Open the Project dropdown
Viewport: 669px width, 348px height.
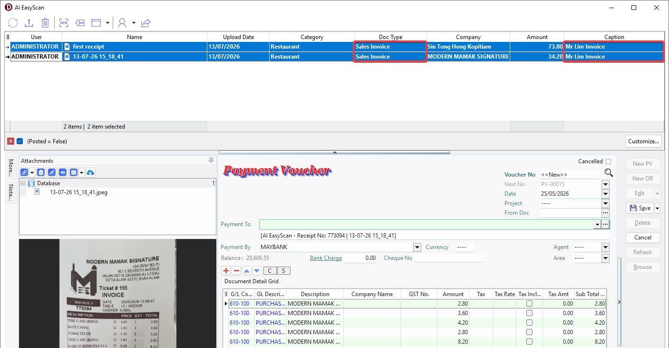tap(605, 203)
